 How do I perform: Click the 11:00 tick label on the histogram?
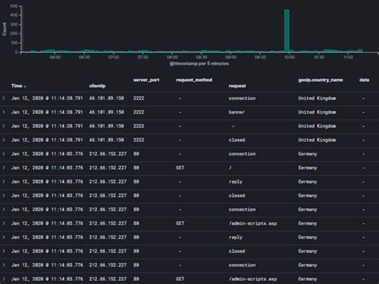point(348,57)
